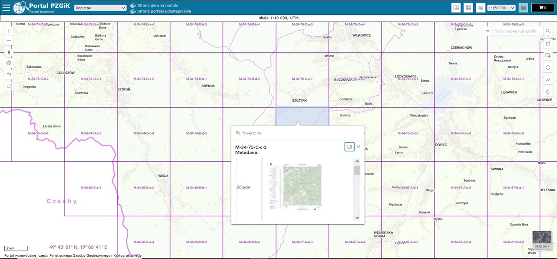The width and height of the screenshot is (557, 259).
Task: Expand search source dropdown arrow
Action: coord(487,31)
